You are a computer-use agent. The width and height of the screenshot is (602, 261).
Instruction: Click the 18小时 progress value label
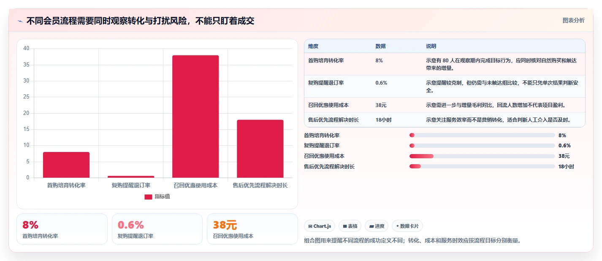point(566,166)
